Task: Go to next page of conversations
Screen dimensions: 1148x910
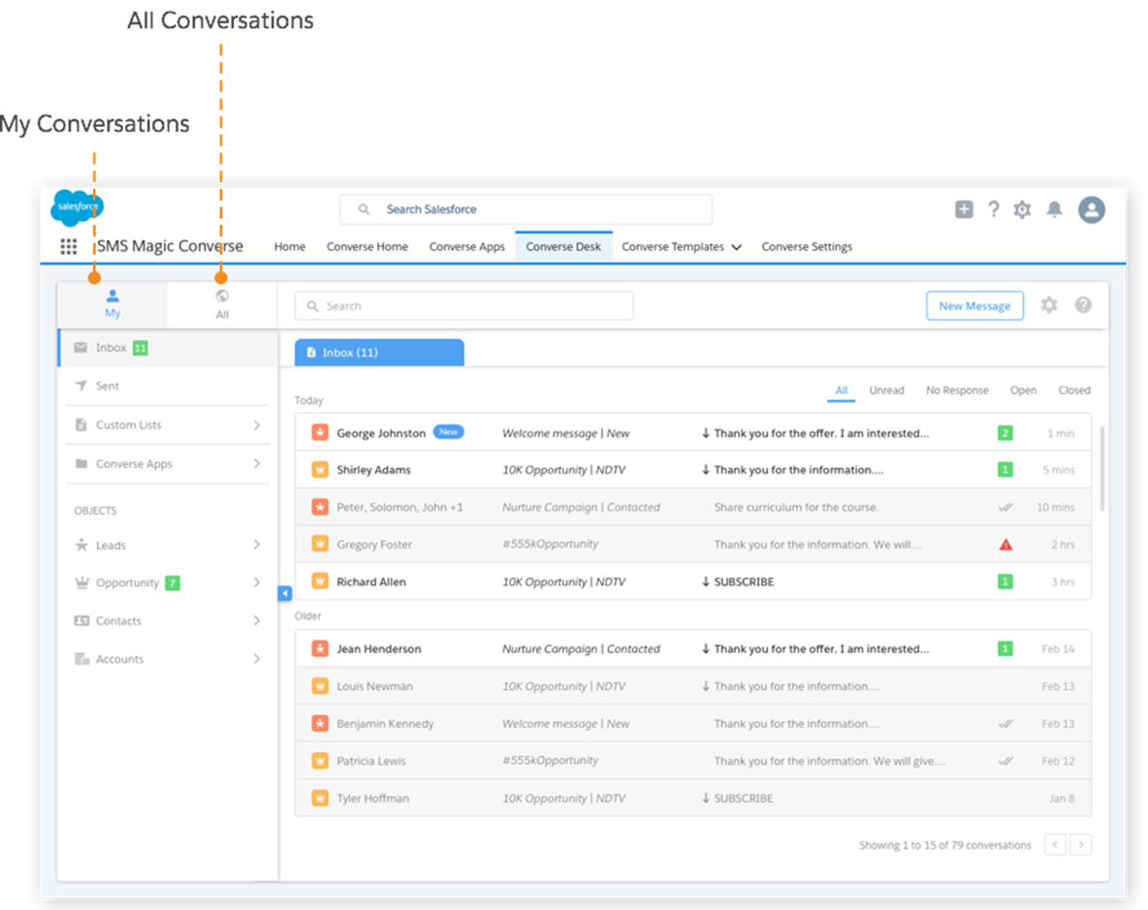Action: (1081, 845)
